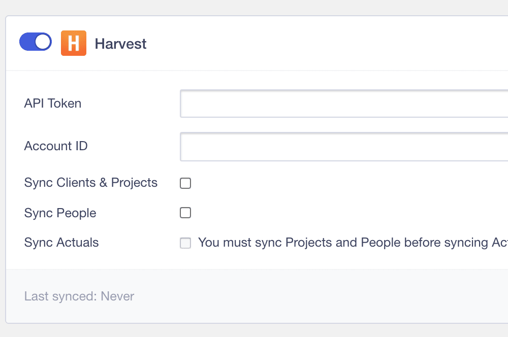508x337 pixels.
Task: Click the Account ID label
Action: (x=56, y=146)
